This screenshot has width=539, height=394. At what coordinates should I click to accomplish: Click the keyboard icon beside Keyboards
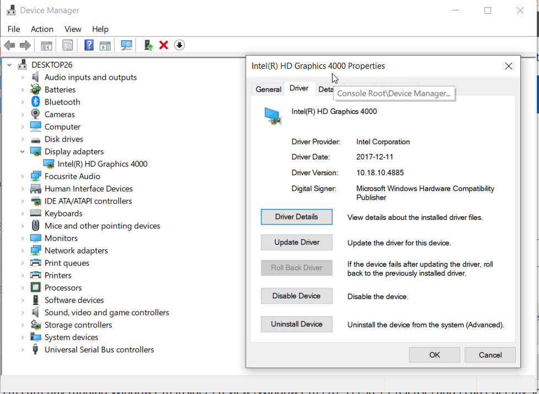pyautogui.click(x=35, y=214)
